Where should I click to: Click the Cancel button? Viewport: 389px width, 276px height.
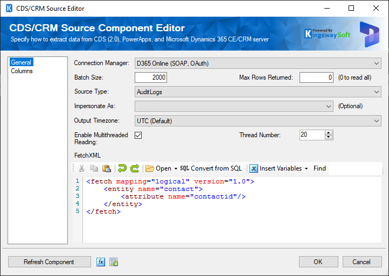[x=362, y=262]
